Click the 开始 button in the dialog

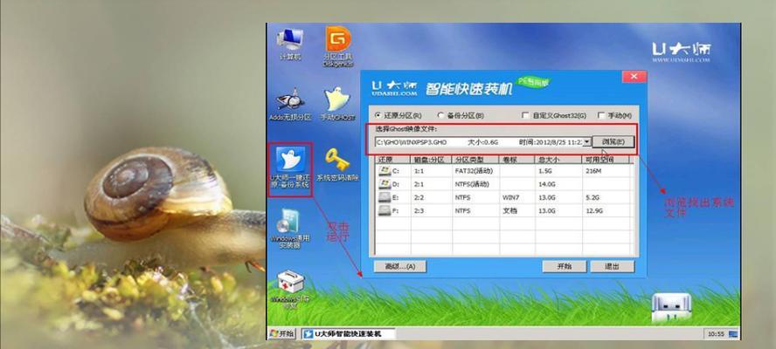(565, 266)
